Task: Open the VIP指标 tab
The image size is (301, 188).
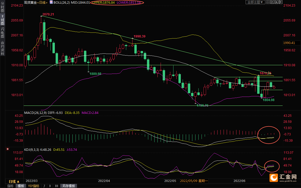Action: tap(34, 186)
